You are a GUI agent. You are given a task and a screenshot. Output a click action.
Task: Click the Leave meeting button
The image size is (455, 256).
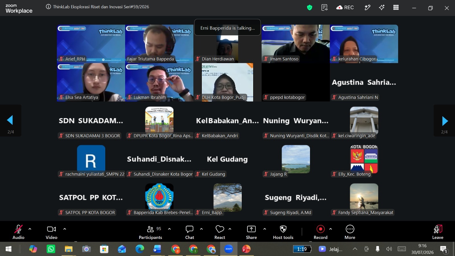pyautogui.click(x=438, y=232)
